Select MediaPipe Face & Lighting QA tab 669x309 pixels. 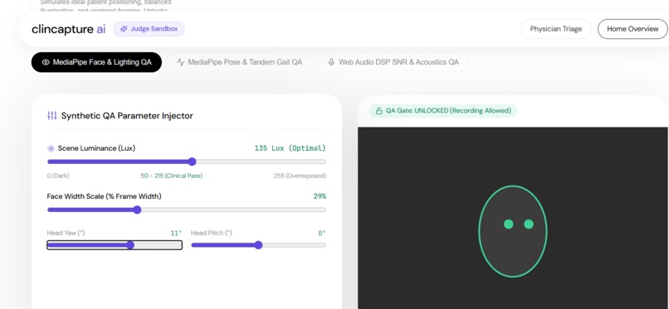[96, 62]
